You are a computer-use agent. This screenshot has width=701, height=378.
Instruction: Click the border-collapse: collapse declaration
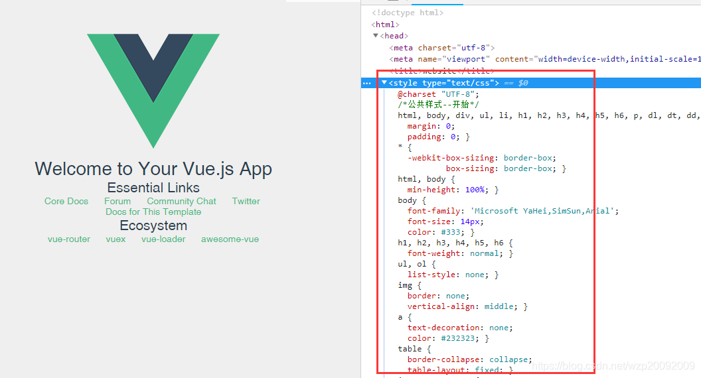469,359
